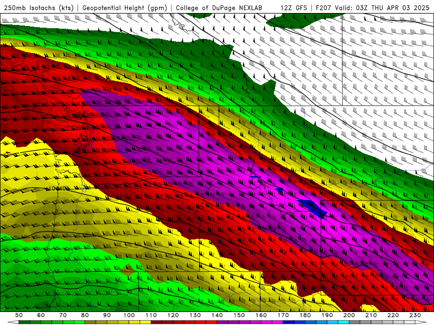Click the 190 knot legend value
Image resolution: width=434 pixels, height=325 pixels.
[x=327, y=315]
